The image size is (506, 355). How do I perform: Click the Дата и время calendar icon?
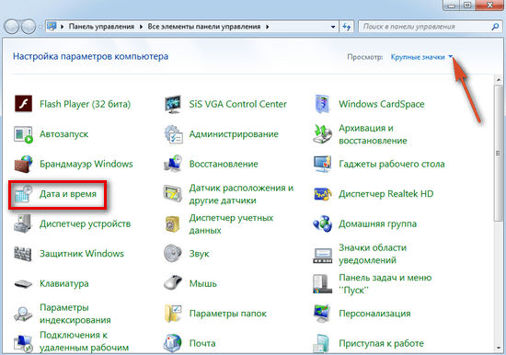(x=23, y=194)
